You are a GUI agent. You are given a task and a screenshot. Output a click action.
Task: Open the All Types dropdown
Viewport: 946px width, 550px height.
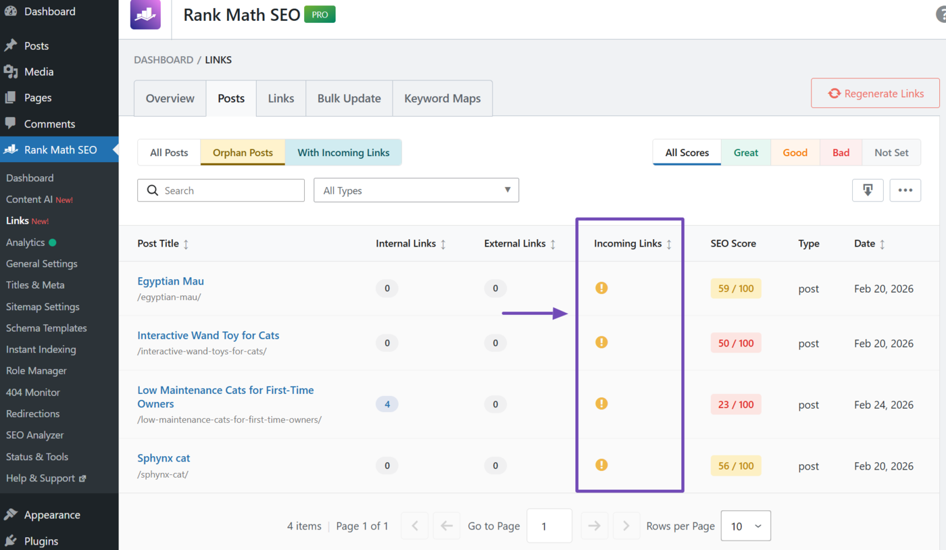tap(416, 190)
